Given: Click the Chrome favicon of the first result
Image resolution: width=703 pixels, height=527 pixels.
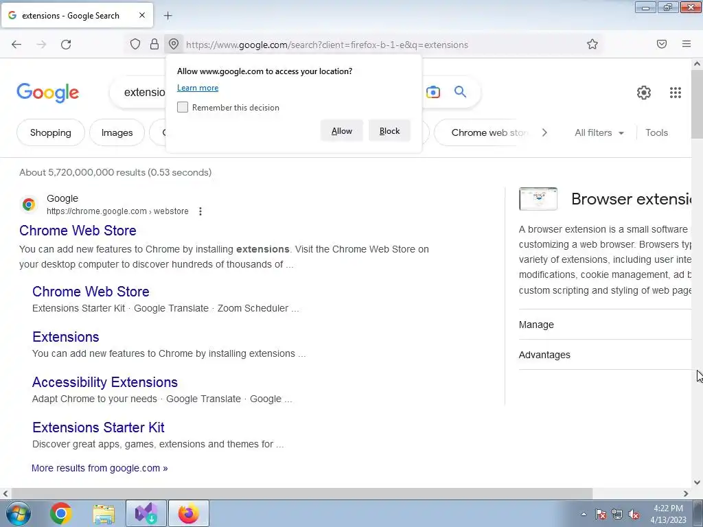Looking at the screenshot, I should [29, 204].
